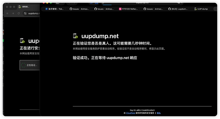220x119 pixels.
Task: Click the uupdump.net logo icon in front window
Action: [x=76, y=36]
